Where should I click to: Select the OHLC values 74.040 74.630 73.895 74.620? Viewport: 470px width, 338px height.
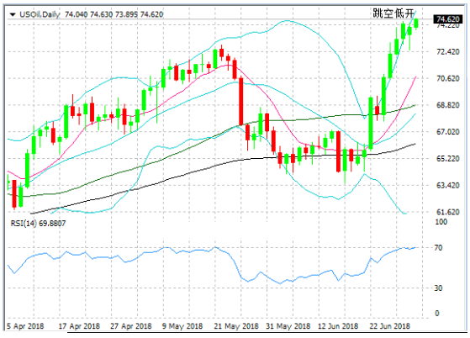pos(114,14)
